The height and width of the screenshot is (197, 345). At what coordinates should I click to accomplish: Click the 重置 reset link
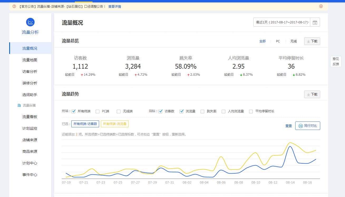pyautogui.click(x=289, y=126)
